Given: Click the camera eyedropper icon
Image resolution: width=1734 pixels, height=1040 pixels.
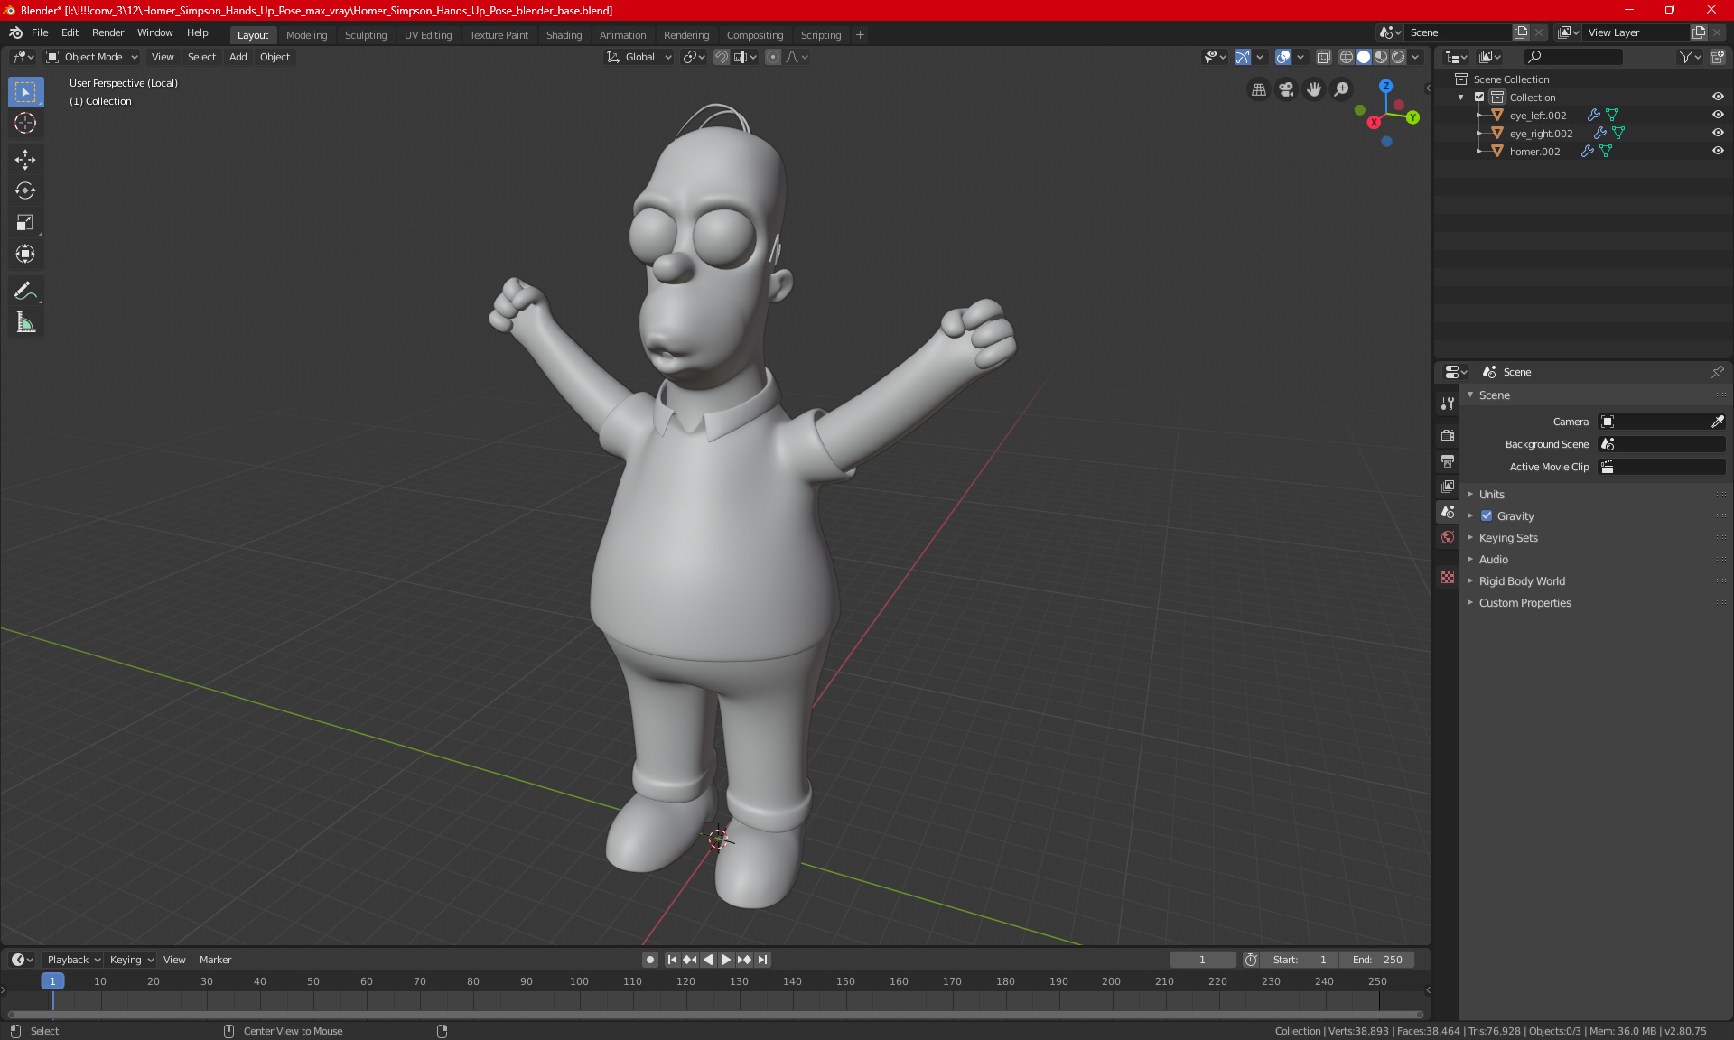Looking at the screenshot, I should point(1717,422).
